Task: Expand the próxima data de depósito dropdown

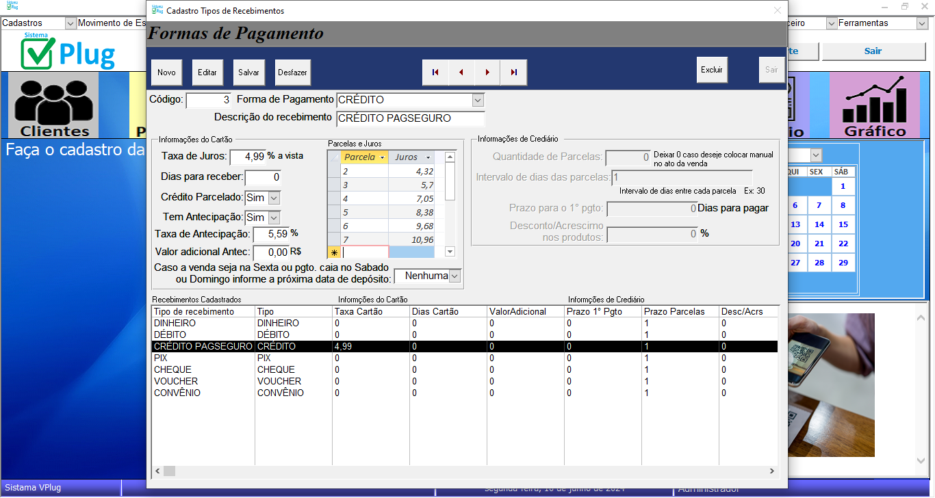Action: [x=454, y=276]
